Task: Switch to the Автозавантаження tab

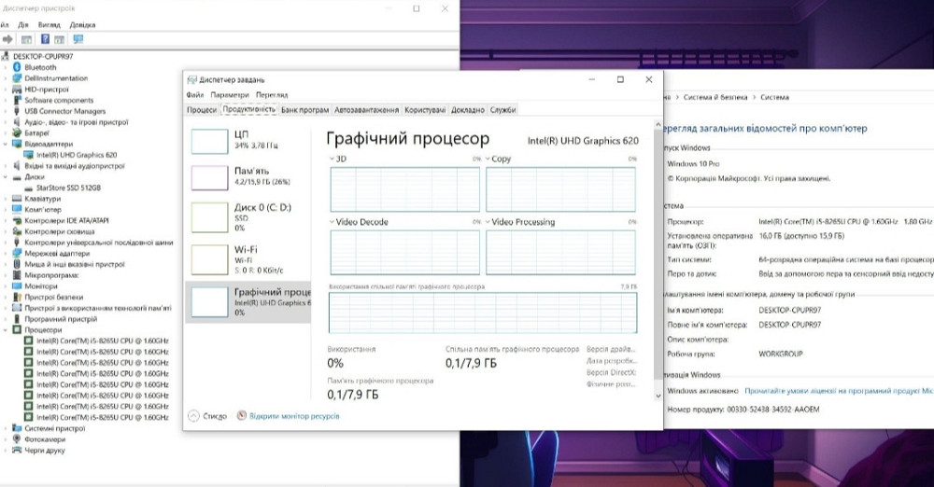Action: [x=367, y=110]
